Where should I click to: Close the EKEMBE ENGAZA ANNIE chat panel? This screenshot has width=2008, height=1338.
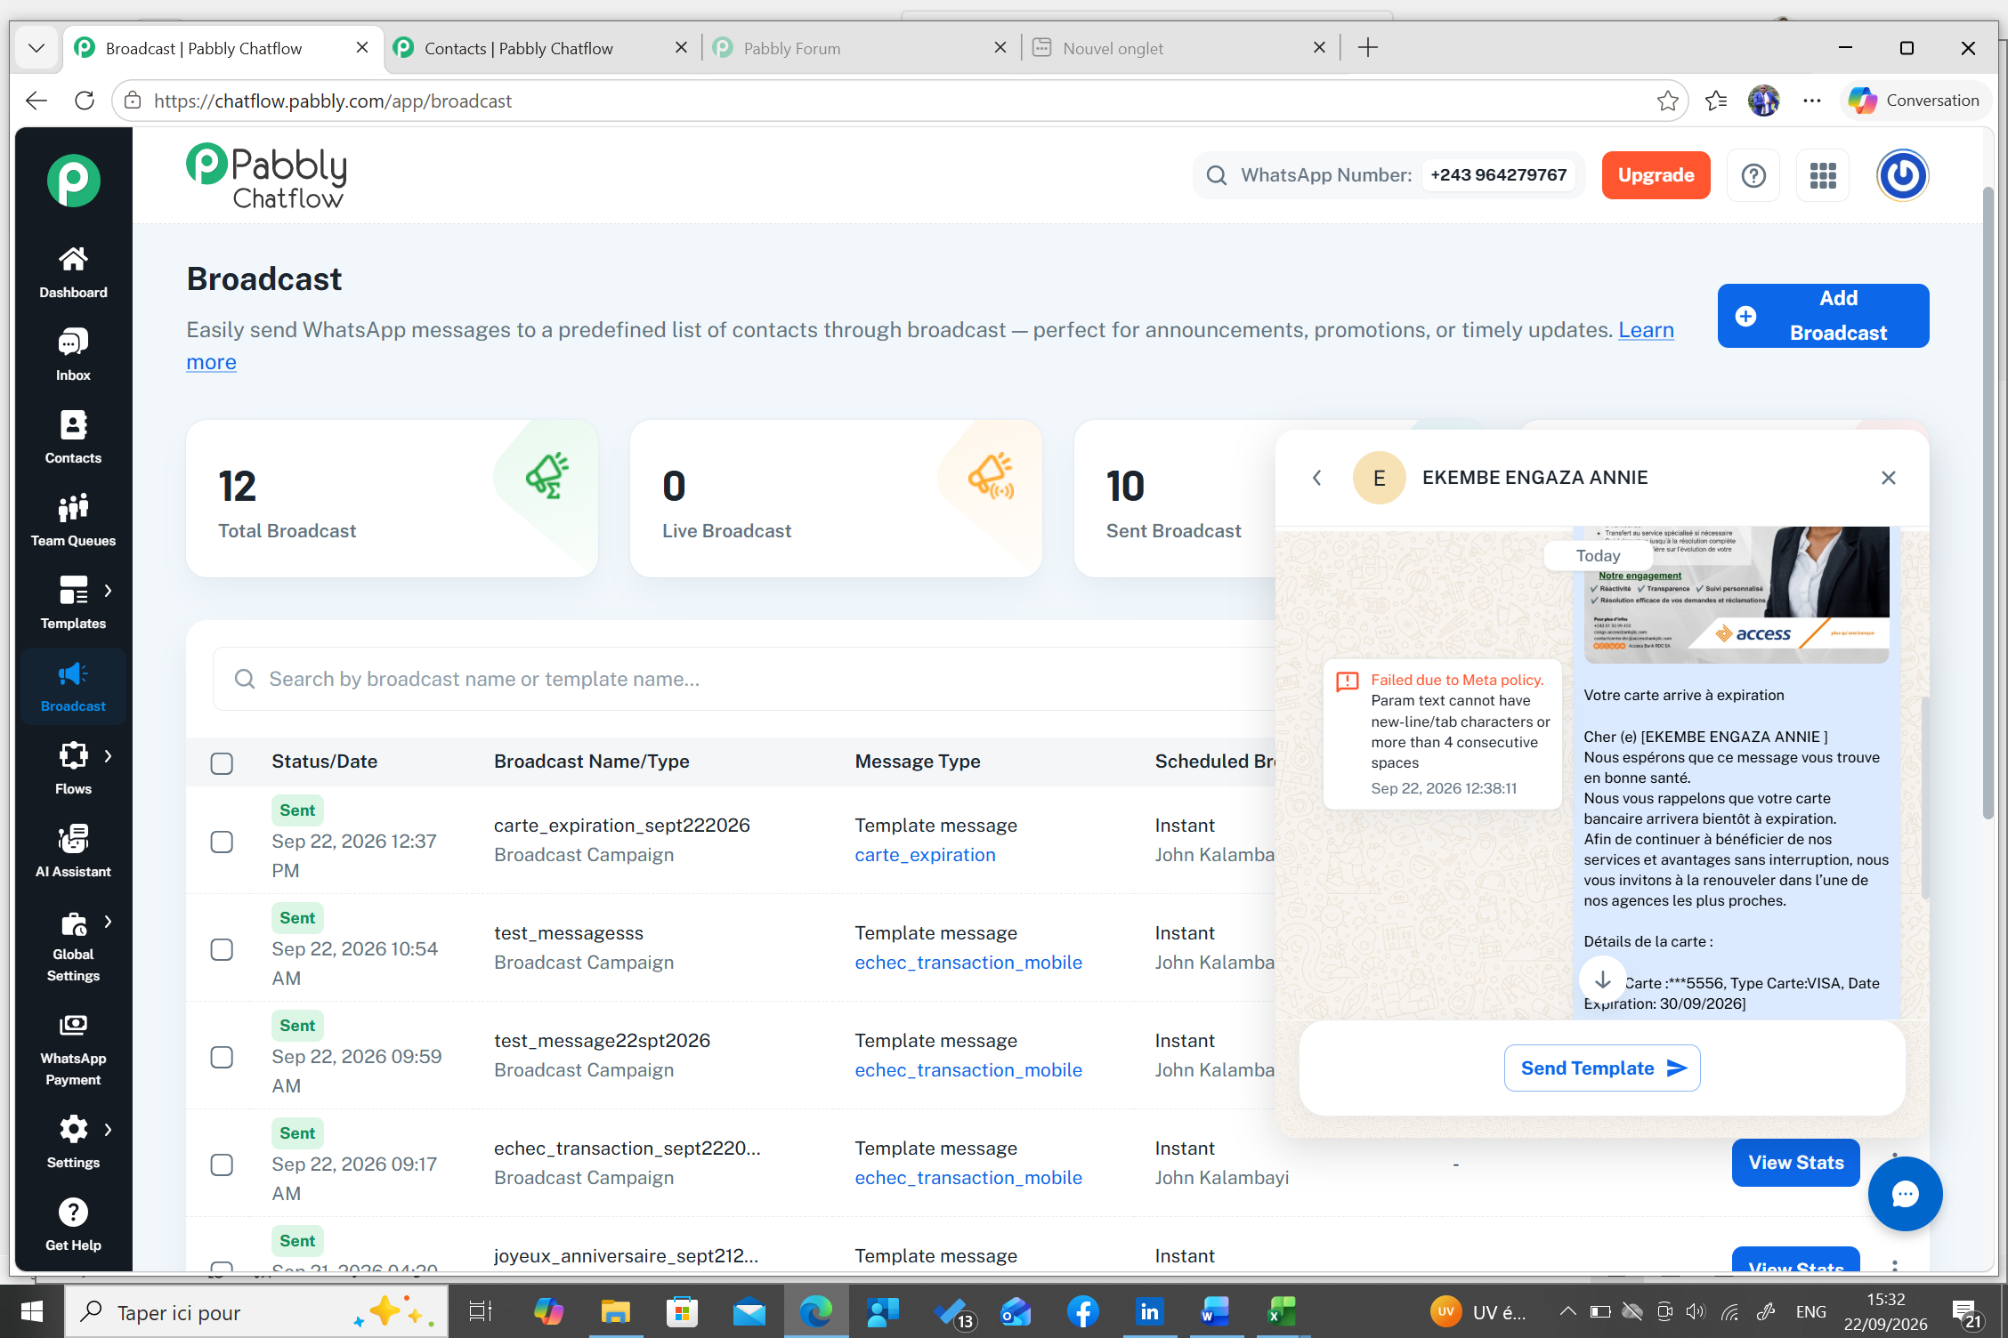coord(1889,478)
